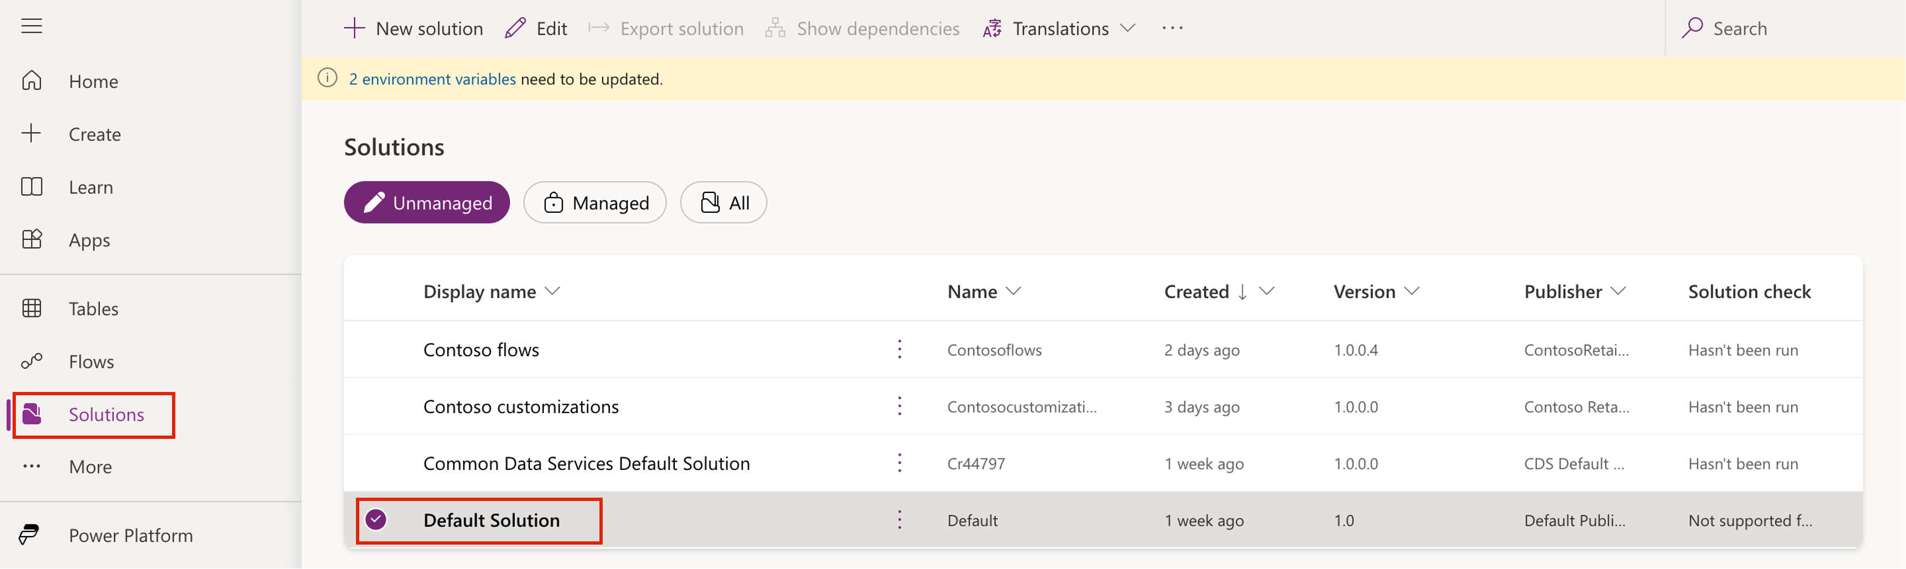Viewport: 1906px width, 569px height.
Task: Expand the Translations dropdown chevron
Action: tap(1128, 28)
